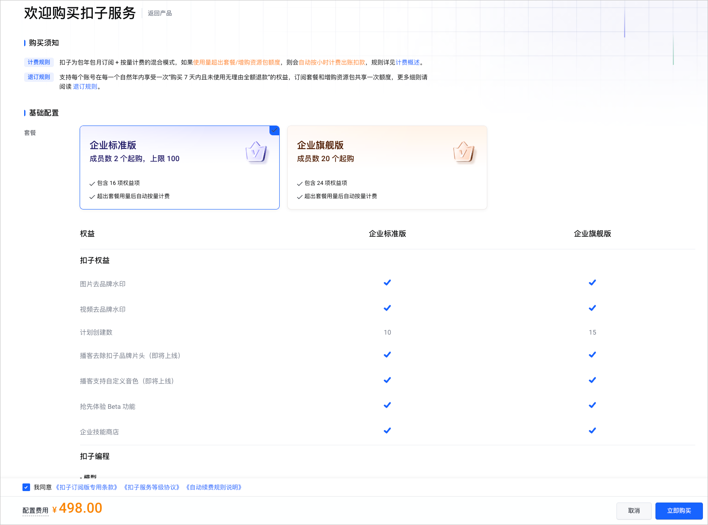Click the 扣子权益 section heading
Viewport: 708px width, 525px height.
(x=95, y=260)
